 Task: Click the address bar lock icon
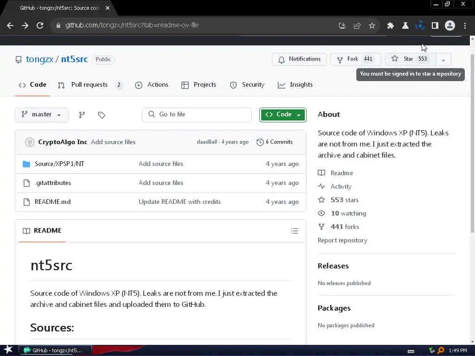tap(58, 25)
